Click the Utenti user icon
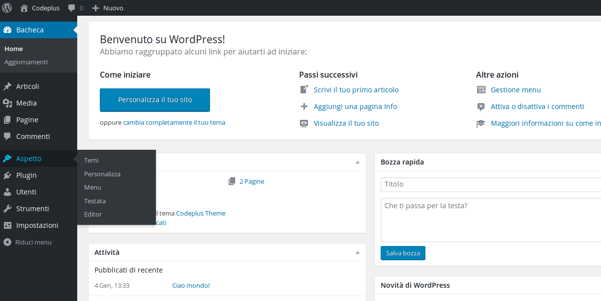This screenshot has height=301, width=601. coord(7,192)
